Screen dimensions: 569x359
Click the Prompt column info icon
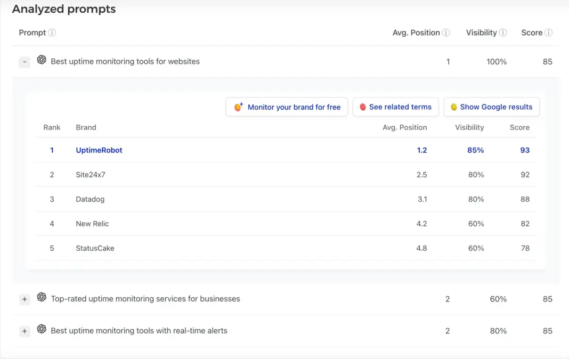[52, 32]
